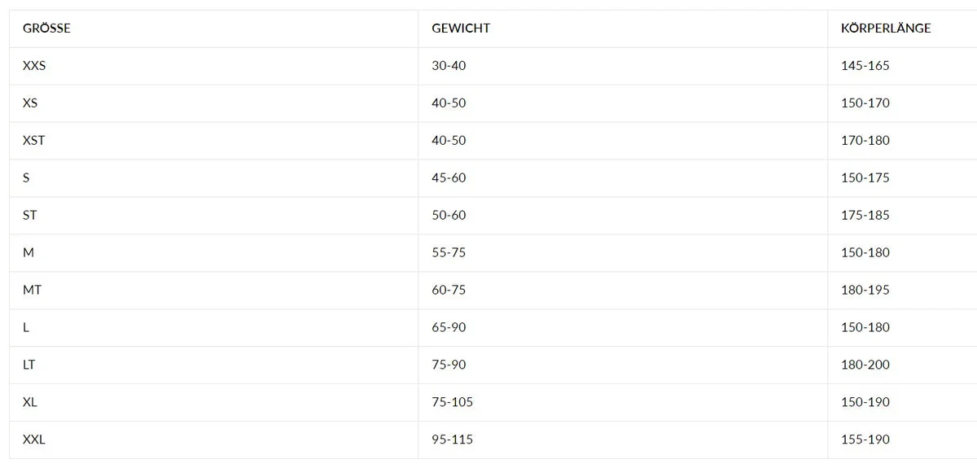Select weight value 75-105

(452, 403)
